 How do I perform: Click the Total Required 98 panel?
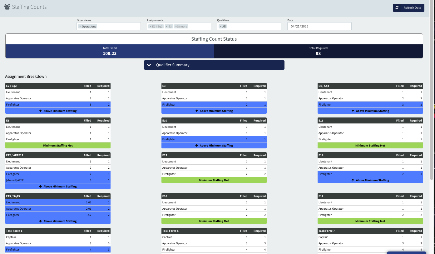point(319,51)
